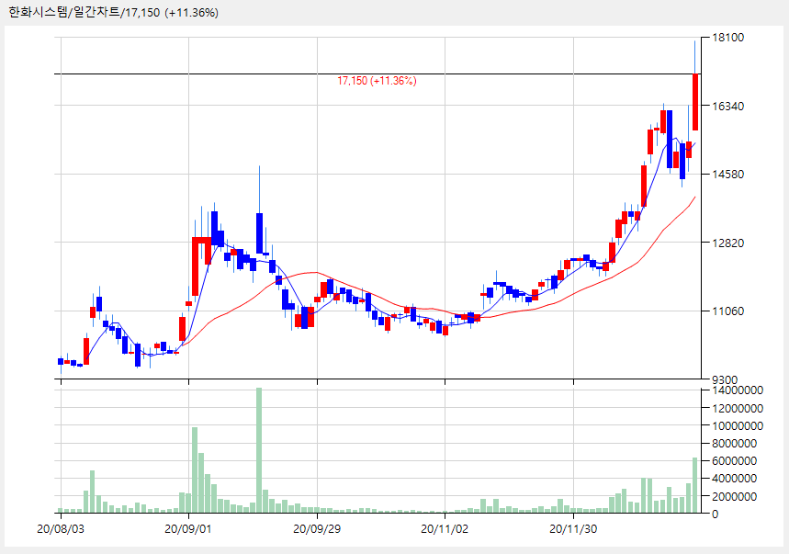Click the 2000000 volume axis label

[735, 497]
